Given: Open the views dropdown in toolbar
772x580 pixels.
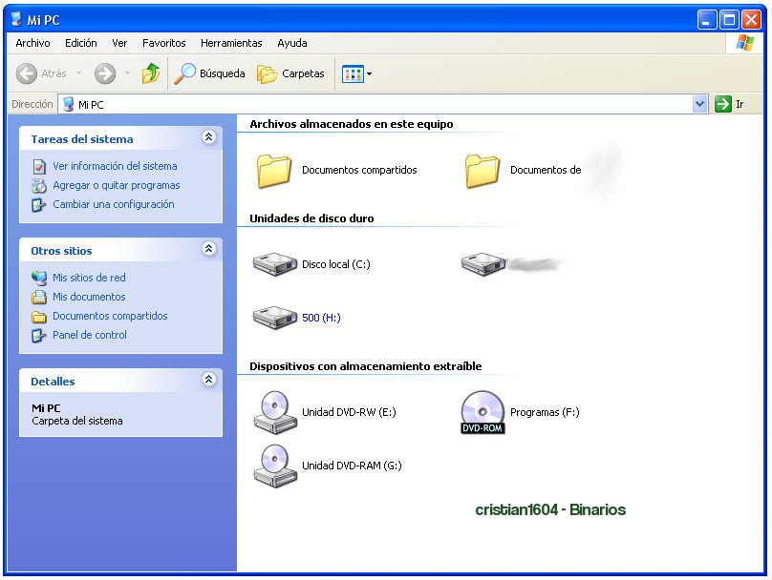Looking at the screenshot, I should tap(357, 73).
